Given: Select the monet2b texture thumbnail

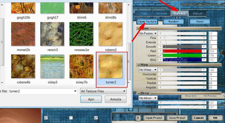Looking at the screenshot, I should point(23,34).
